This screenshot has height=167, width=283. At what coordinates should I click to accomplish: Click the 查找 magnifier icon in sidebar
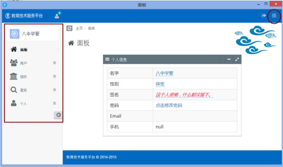[x=14, y=90]
